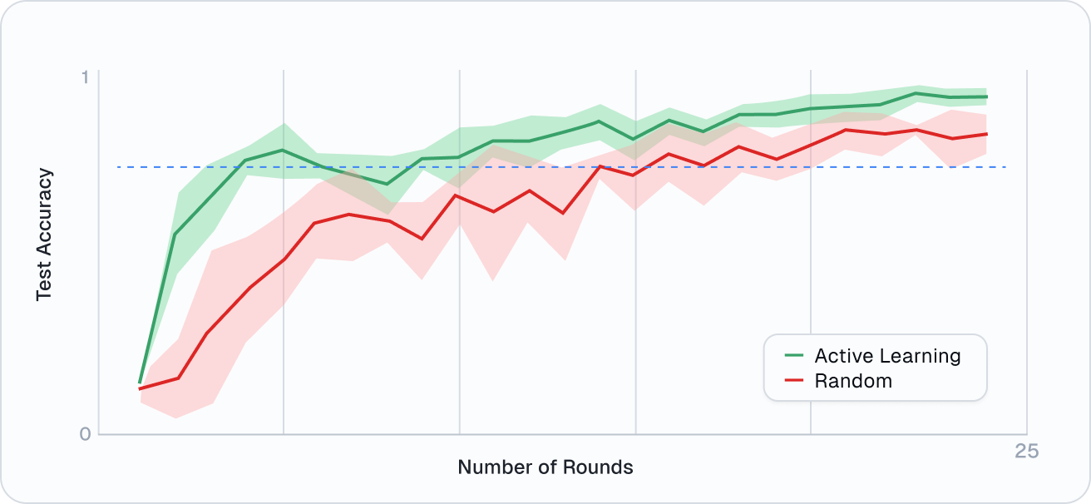1091x504 pixels.
Task: Click the "Random" legend label
Action: point(853,381)
